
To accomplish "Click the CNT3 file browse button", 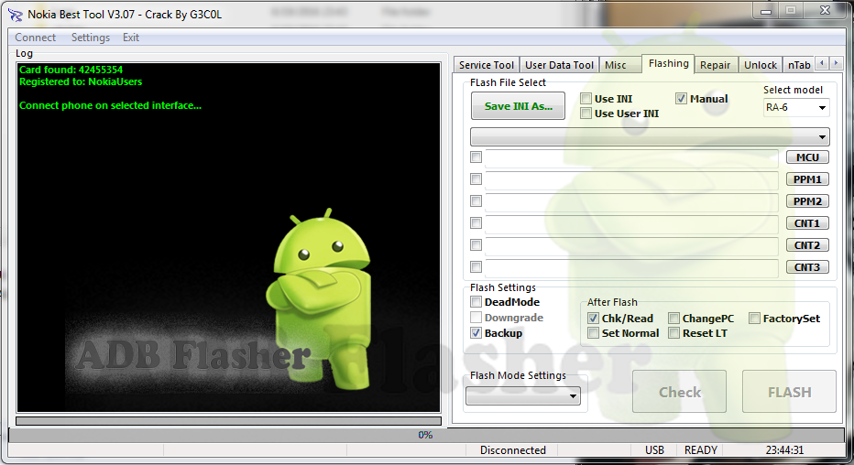I will pos(807,267).
